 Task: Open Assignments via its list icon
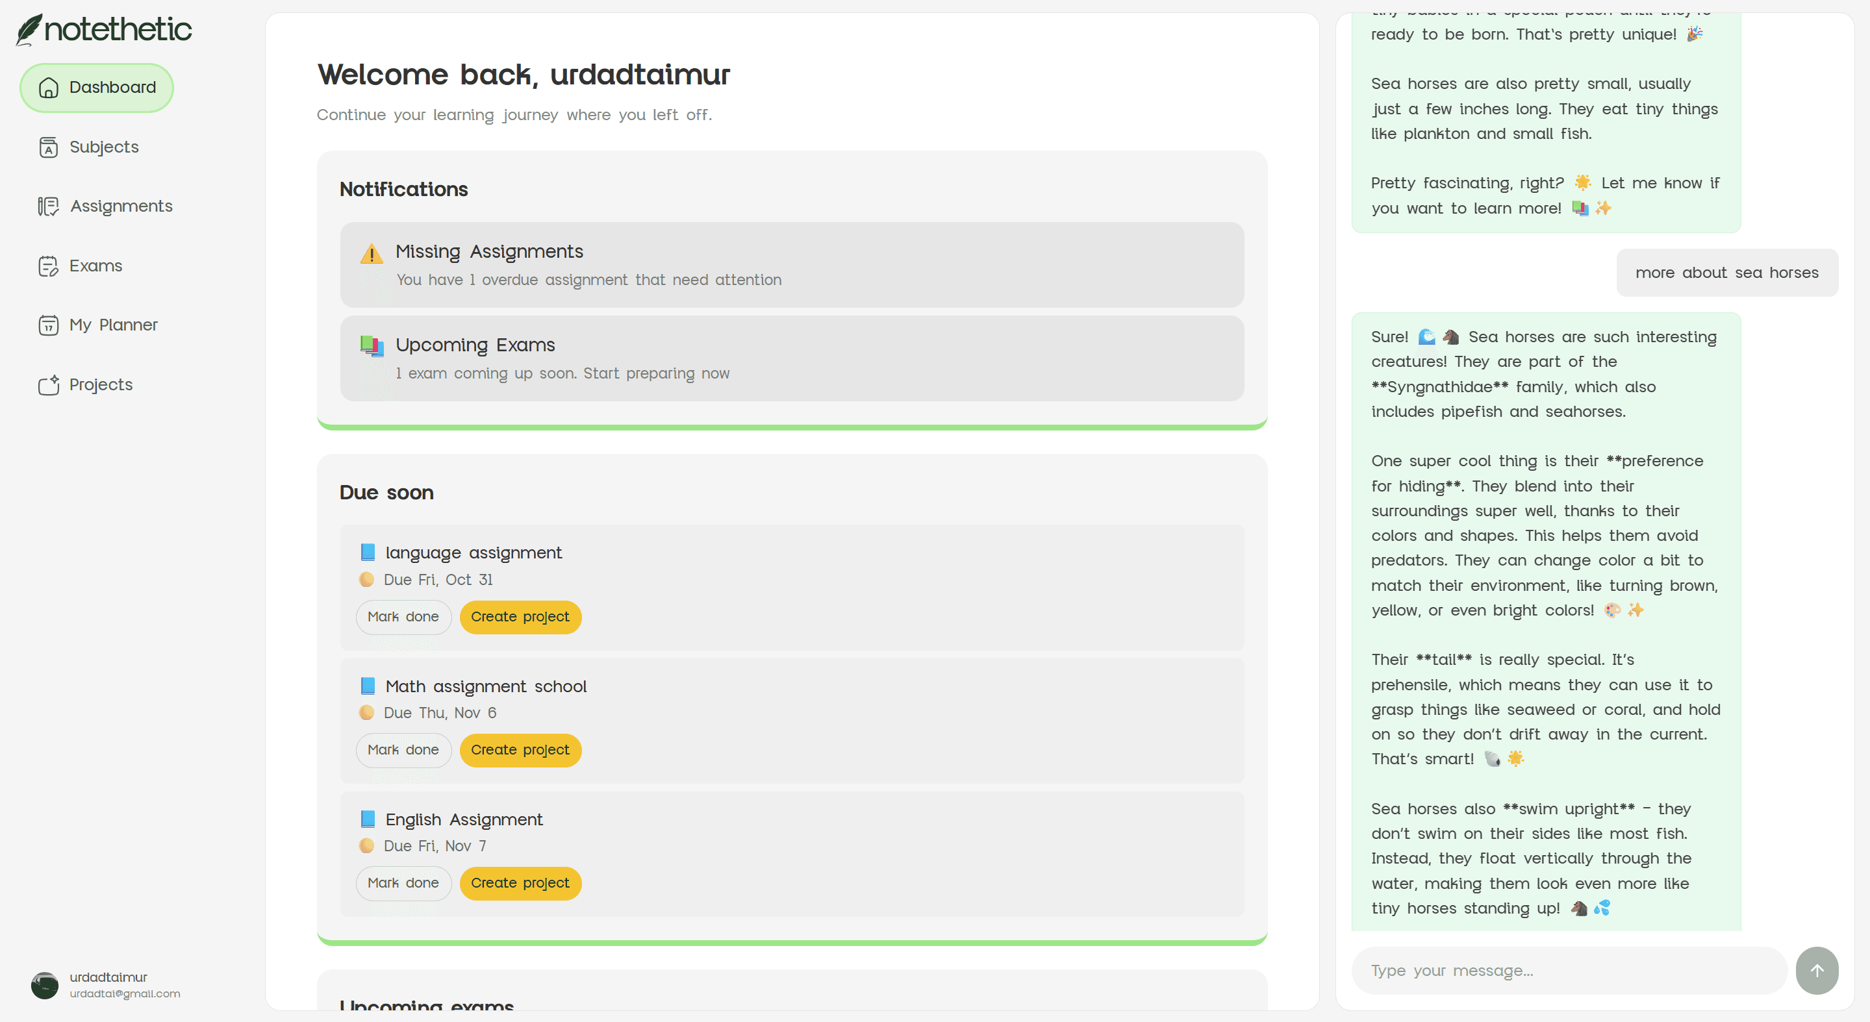coord(49,207)
